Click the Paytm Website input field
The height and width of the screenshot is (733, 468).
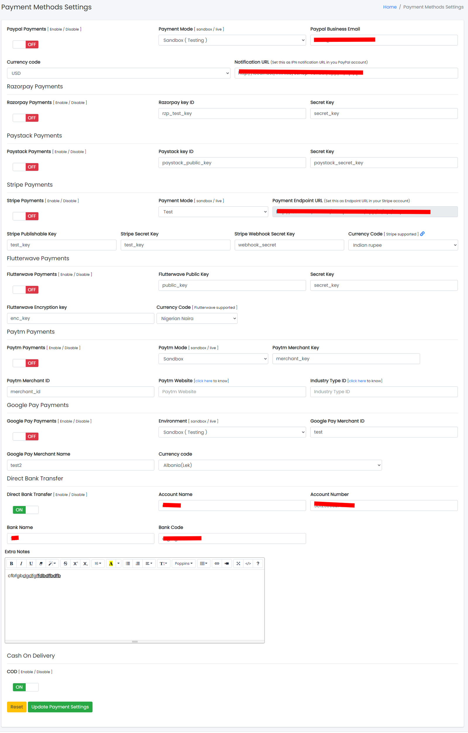click(x=232, y=392)
